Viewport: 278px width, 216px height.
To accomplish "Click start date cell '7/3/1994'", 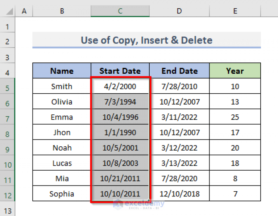I will coord(120,101).
